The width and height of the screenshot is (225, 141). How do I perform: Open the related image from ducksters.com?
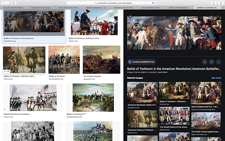[142, 92]
